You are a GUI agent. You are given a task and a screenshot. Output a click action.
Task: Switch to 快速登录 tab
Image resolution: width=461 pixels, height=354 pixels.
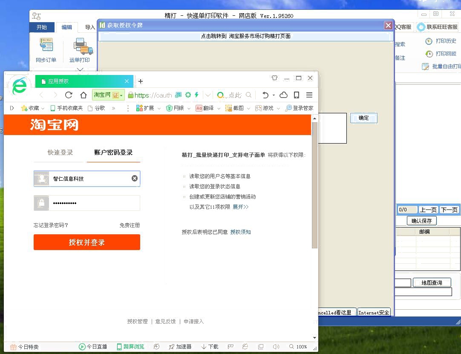(x=60, y=153)
